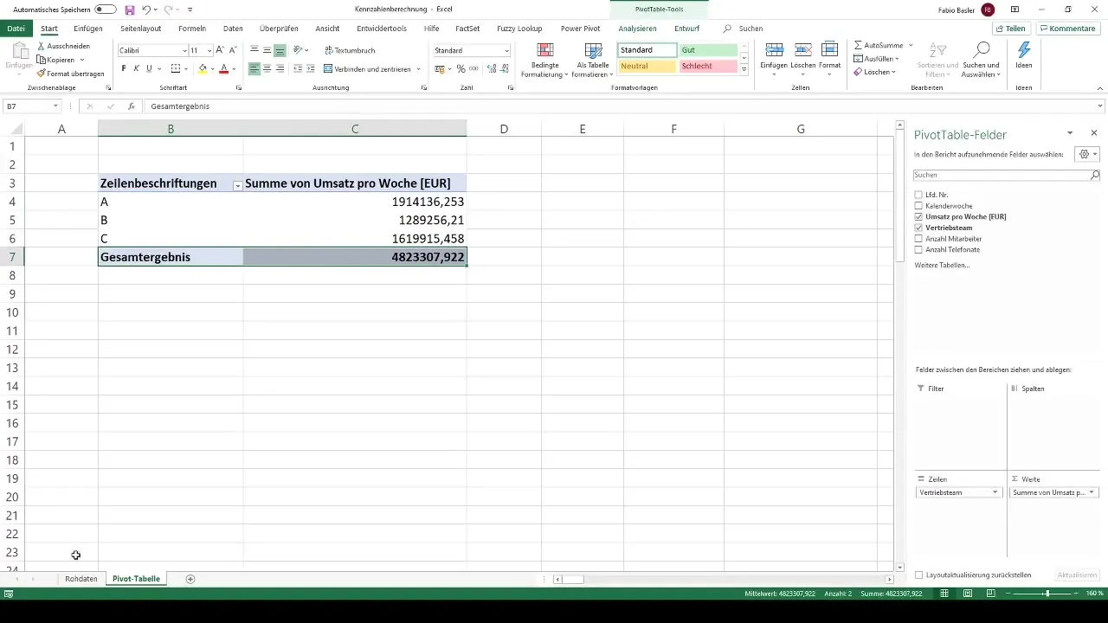Click the Kopieren button
The height and width of the screenshot is (623, 1108).
tap(61, 60)
